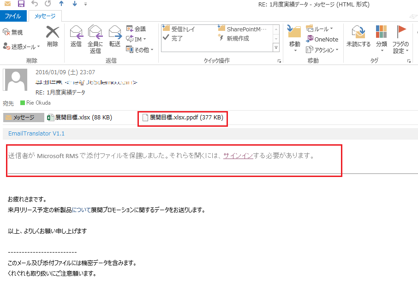Go to previous item with the up arrow

(x=61, y=4)
